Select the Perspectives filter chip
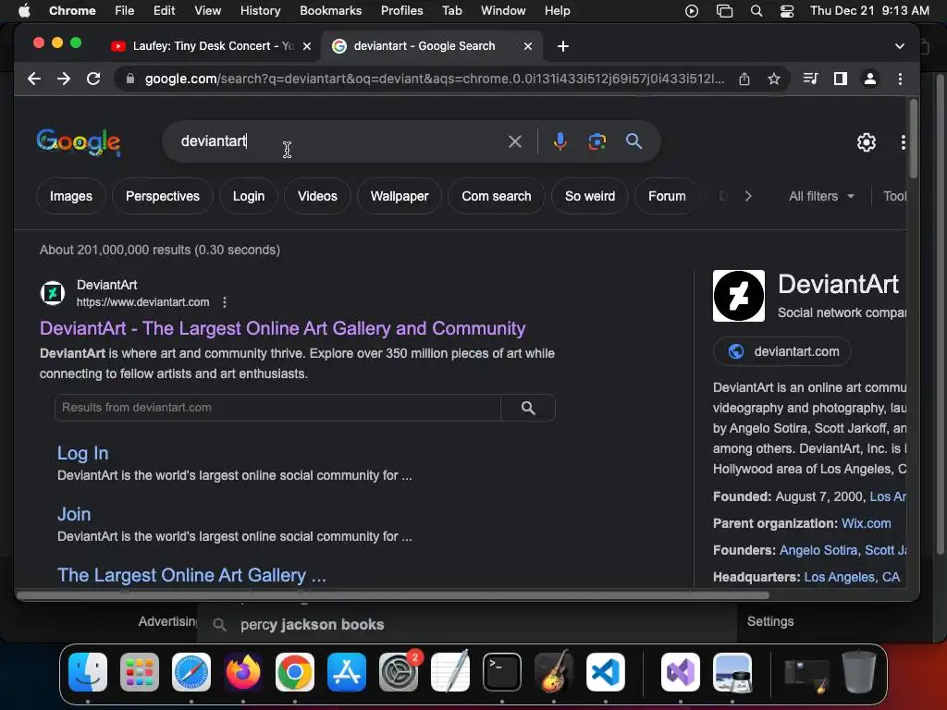Viewport: 947px width, 710px height. [x=163, y=196]
